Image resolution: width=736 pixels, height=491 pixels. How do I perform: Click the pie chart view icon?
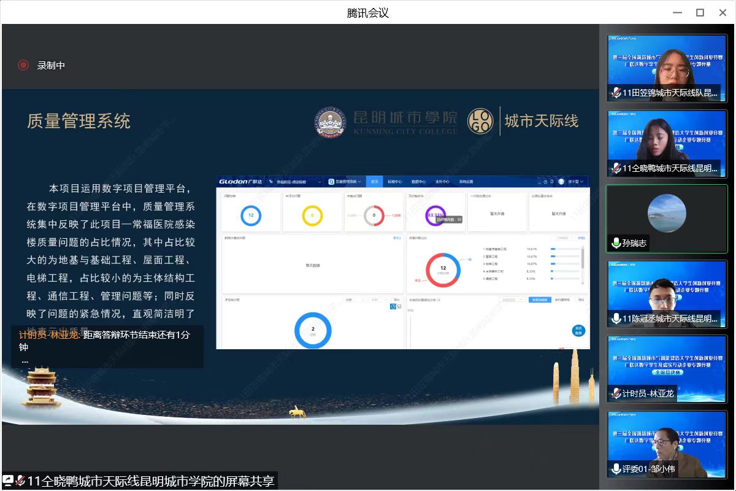[x=393, y=307]
